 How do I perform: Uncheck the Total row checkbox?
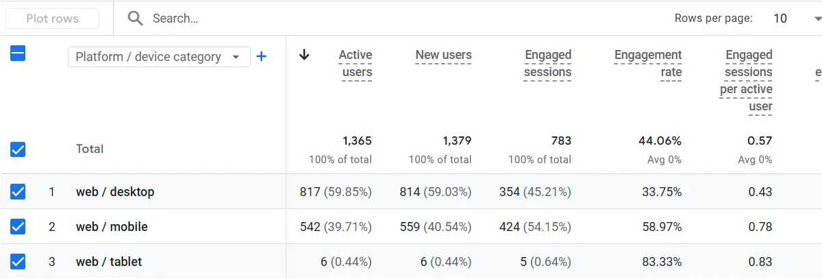[18, 149]
